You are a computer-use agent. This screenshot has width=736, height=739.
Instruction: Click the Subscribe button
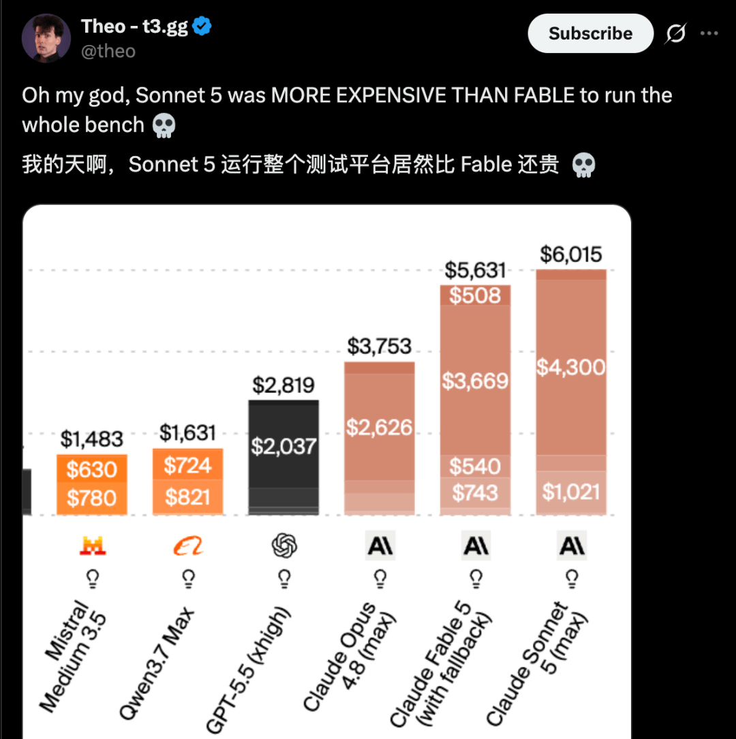(590, 33)
